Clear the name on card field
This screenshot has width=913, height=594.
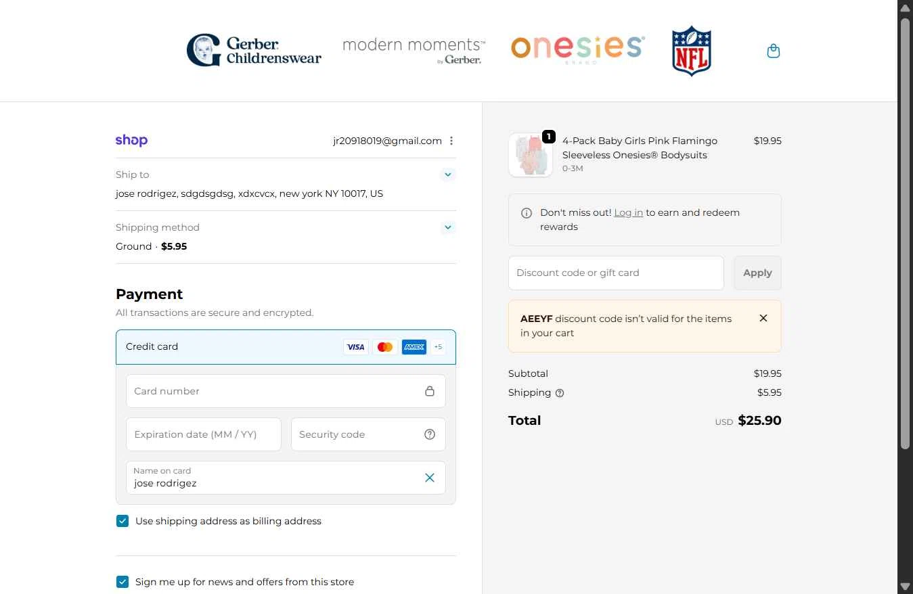click(x=430, y=478)
